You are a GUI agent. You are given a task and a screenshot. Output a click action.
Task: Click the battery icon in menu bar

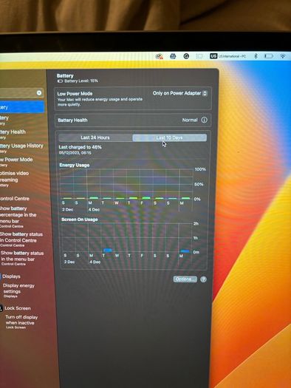click(x=269, y=56)
